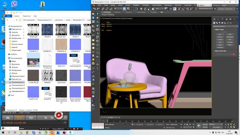The width and height of the screenshot is (240, 135).
Task: Open the Rendering menu
Action: tap(168, 5)
